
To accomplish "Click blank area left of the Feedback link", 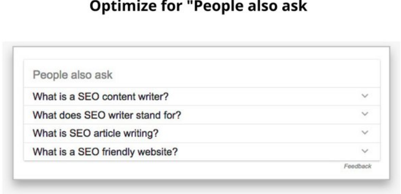I will (x=179, y=167).
